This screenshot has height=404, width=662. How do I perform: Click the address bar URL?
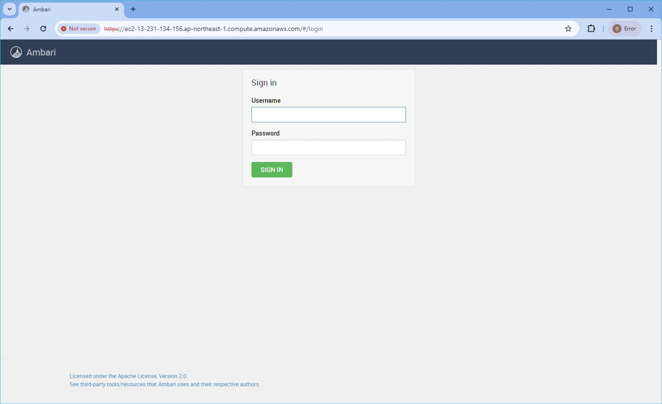pyautogui.click(x=214, y=29)
